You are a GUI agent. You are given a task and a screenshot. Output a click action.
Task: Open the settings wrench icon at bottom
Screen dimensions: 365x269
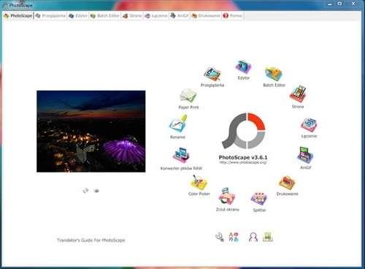click(220, 237)
